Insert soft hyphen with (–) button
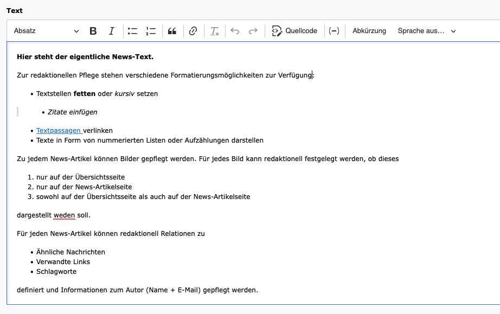This screenshot has width=500, height=314. tap(334, 31)
